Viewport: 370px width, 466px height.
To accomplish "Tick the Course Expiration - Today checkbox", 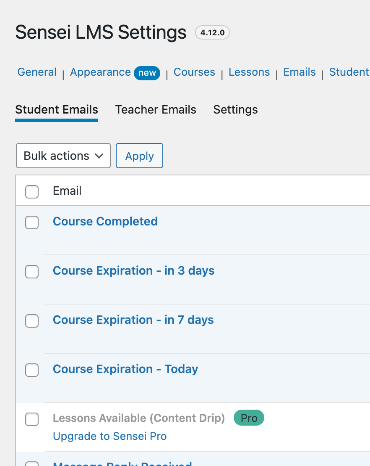I will point(32,370).
